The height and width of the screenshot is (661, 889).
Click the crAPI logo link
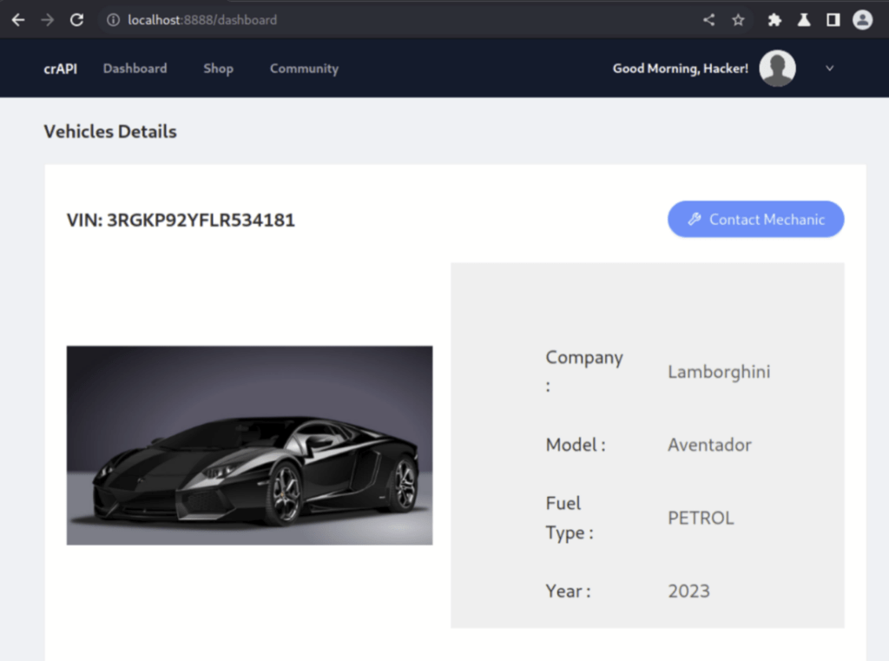60,69
